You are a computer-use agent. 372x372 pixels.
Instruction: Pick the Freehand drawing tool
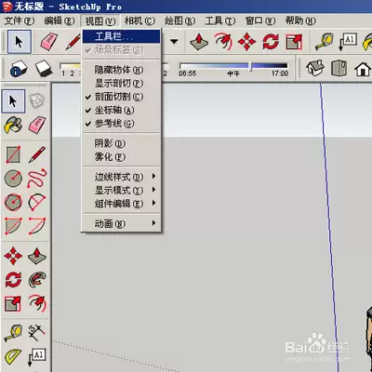click(37, 179)
